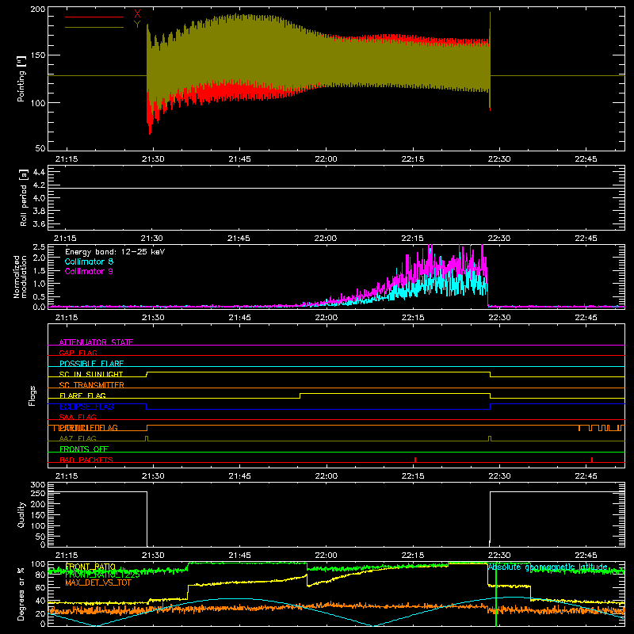The image size is (634, 634).
Task: Click the 'Roll period [s]' axis title
Action: (x=23, y=197)
